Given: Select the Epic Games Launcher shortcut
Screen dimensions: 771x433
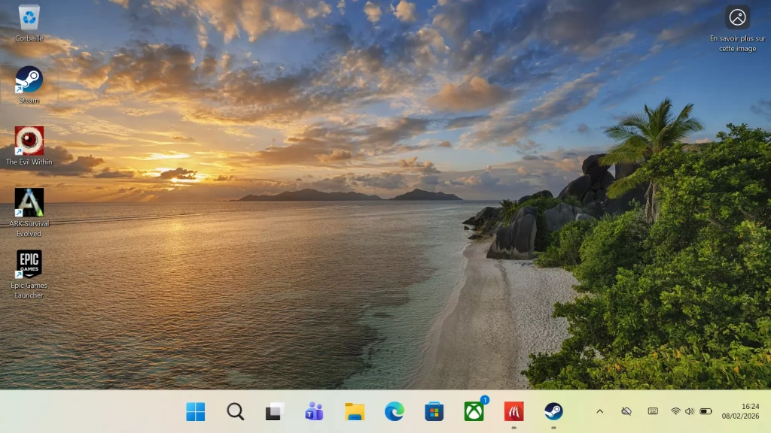Looking at the screenshot, I should [x=29, y=265].
